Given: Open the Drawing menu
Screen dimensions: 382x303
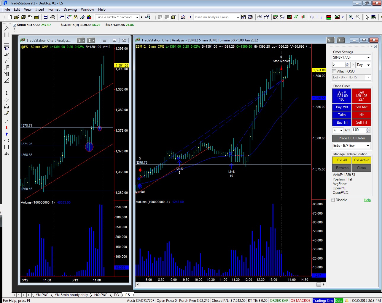Looking at the screenshot, I should pyautogui.click(x=70, y=9).
